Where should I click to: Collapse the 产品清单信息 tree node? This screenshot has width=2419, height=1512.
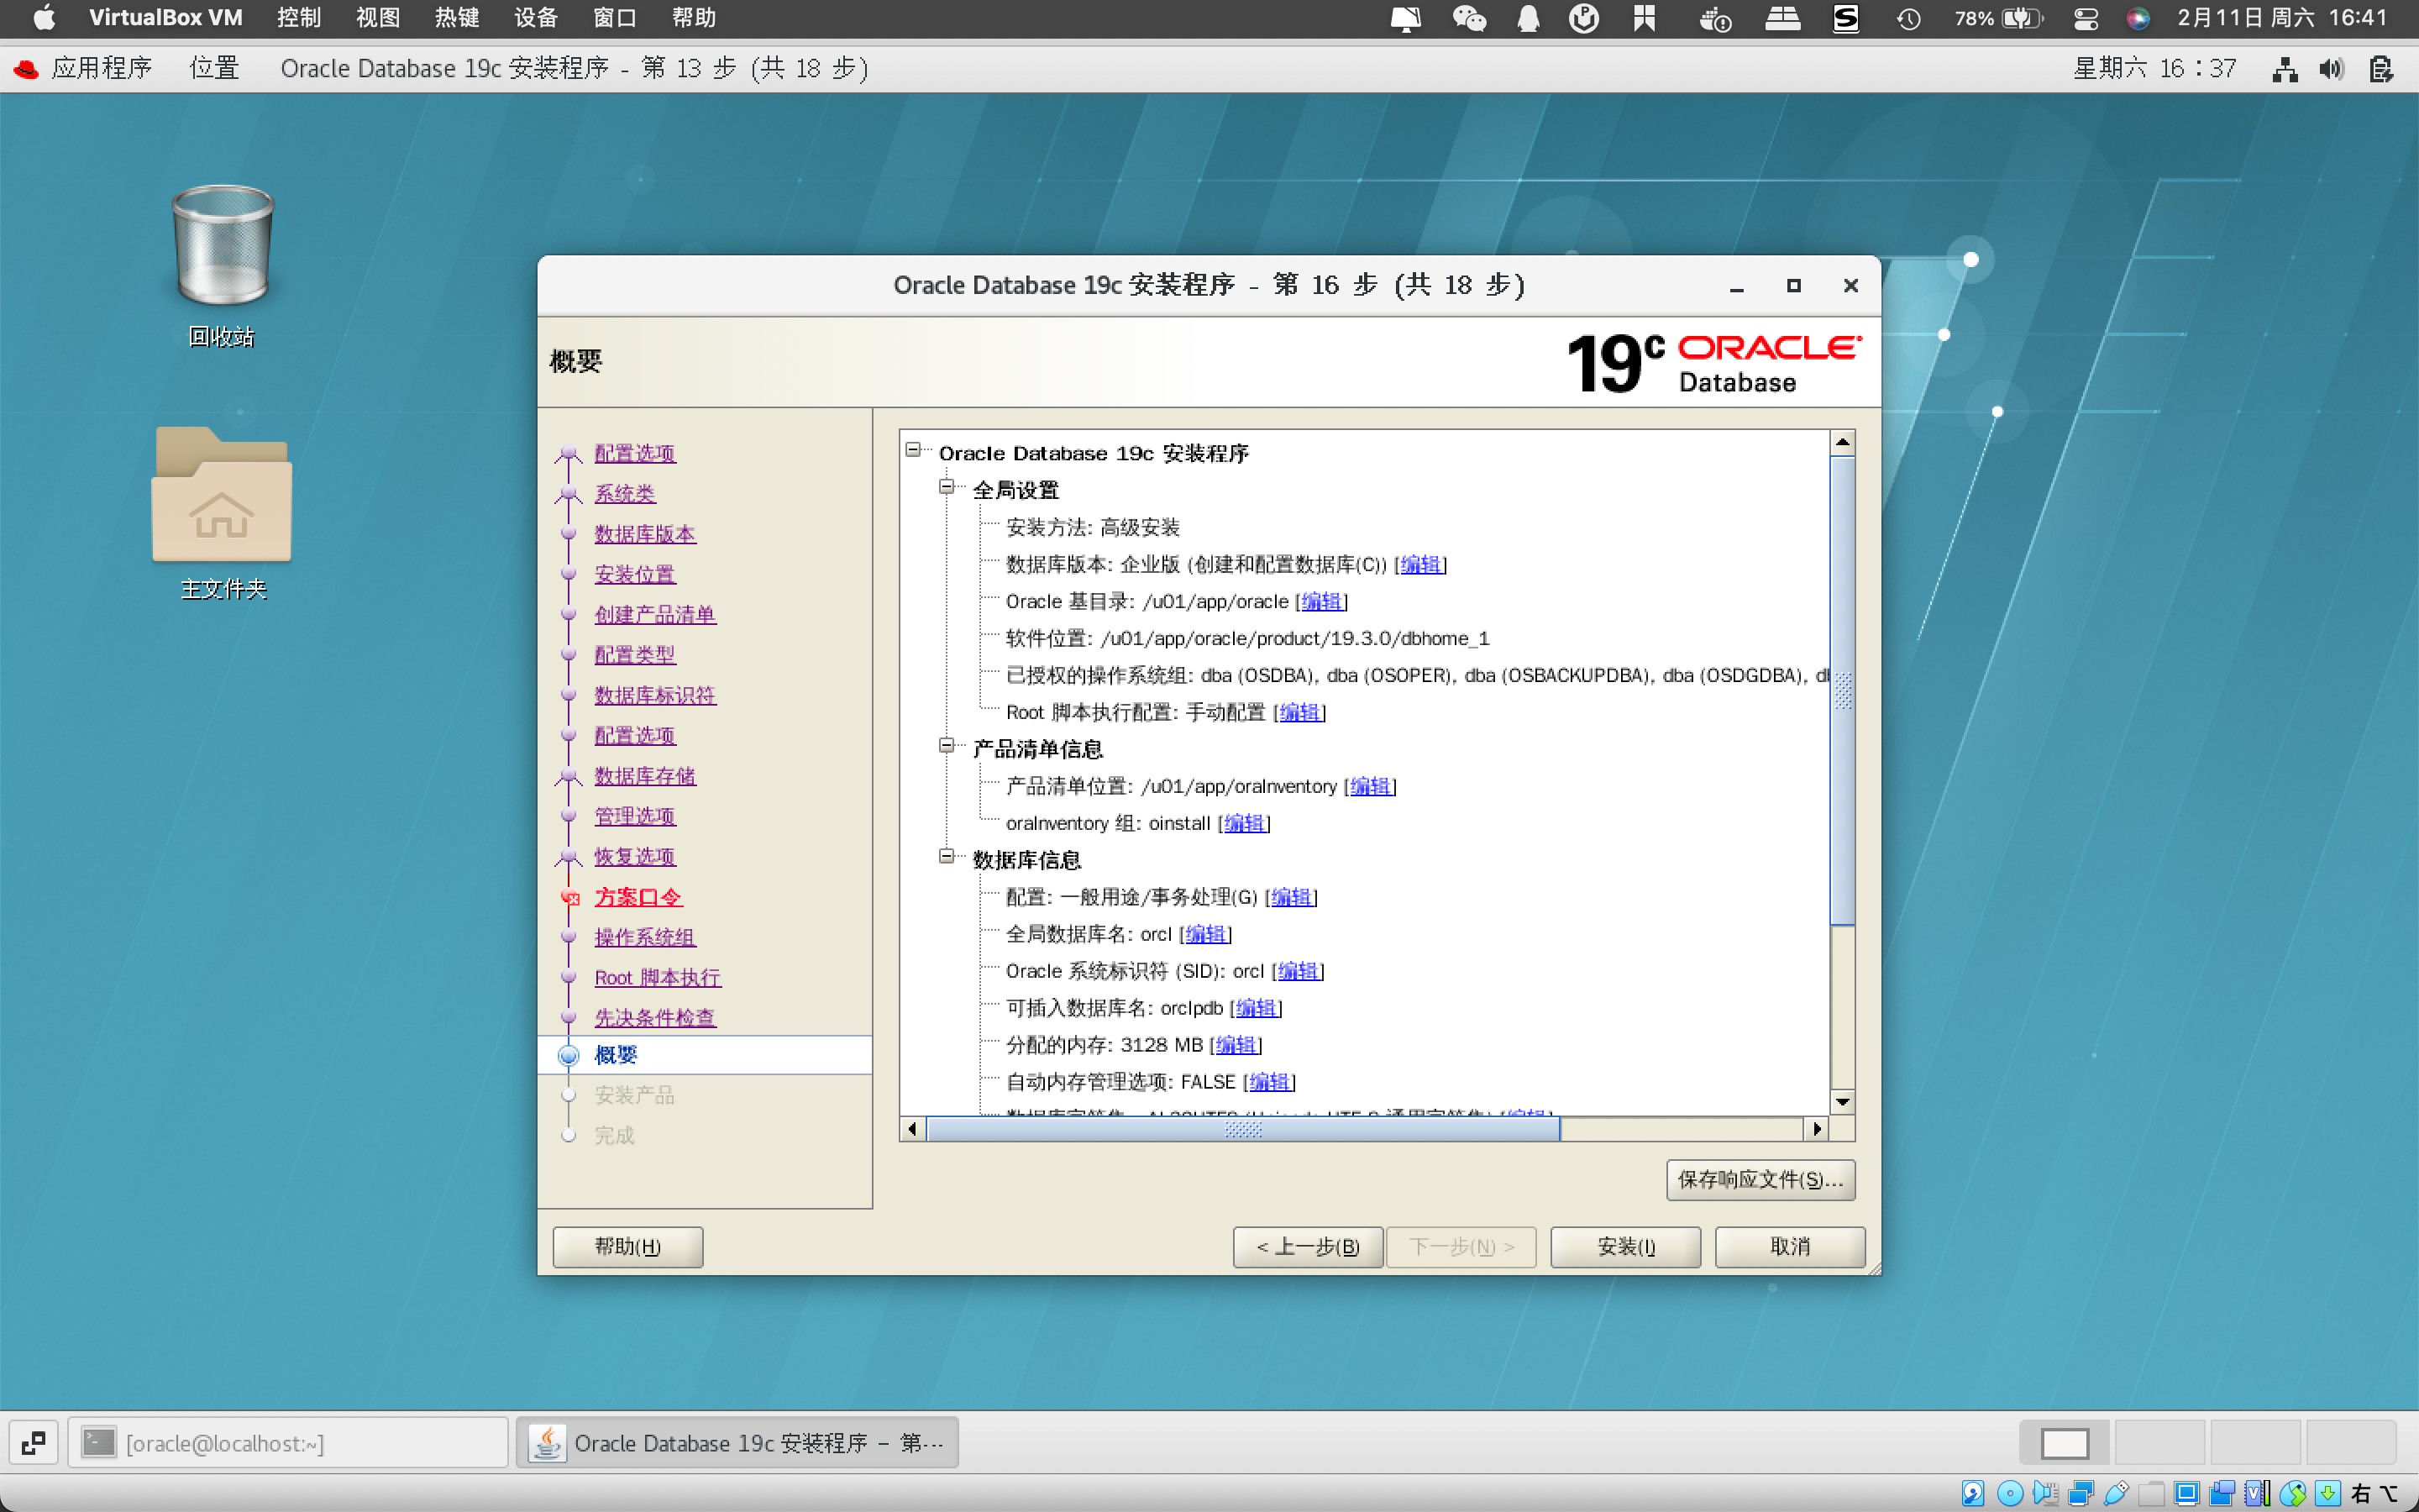point(946,746)
